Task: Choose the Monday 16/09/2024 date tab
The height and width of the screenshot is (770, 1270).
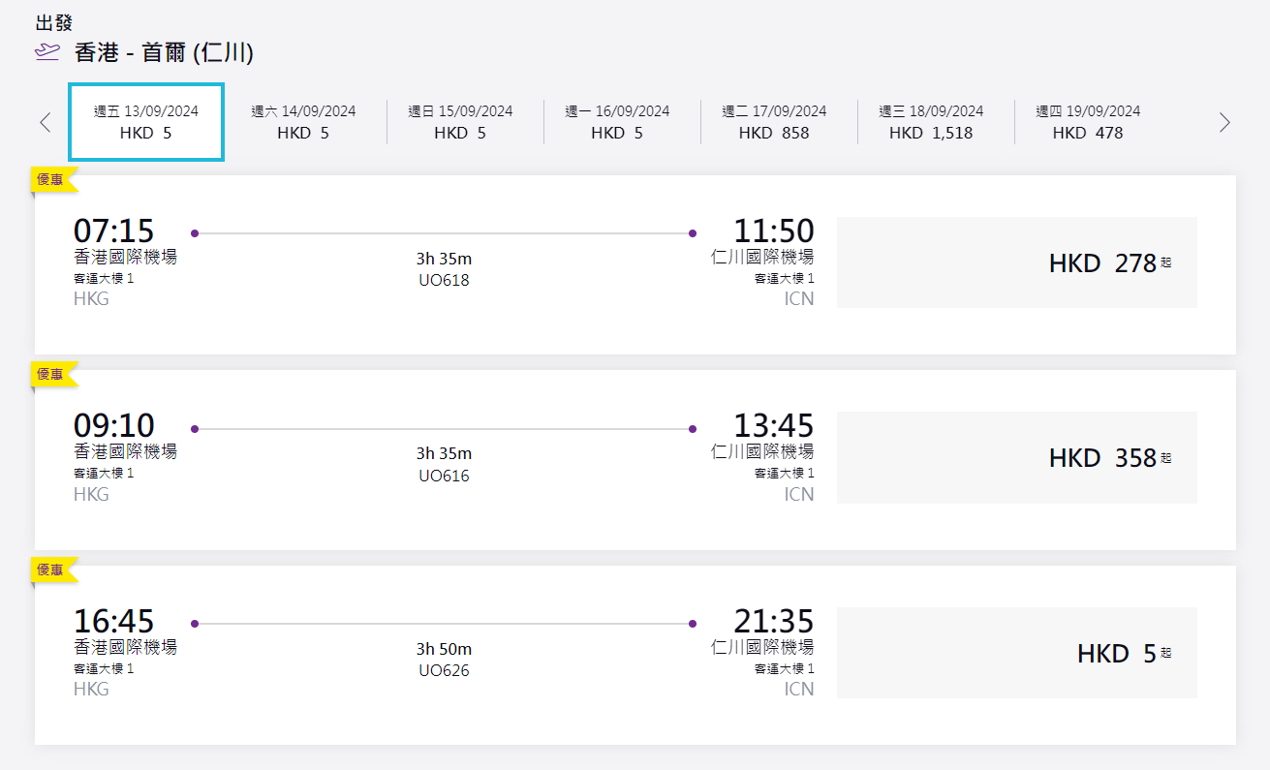Action: pyautogui.click(x=617, y=122)
